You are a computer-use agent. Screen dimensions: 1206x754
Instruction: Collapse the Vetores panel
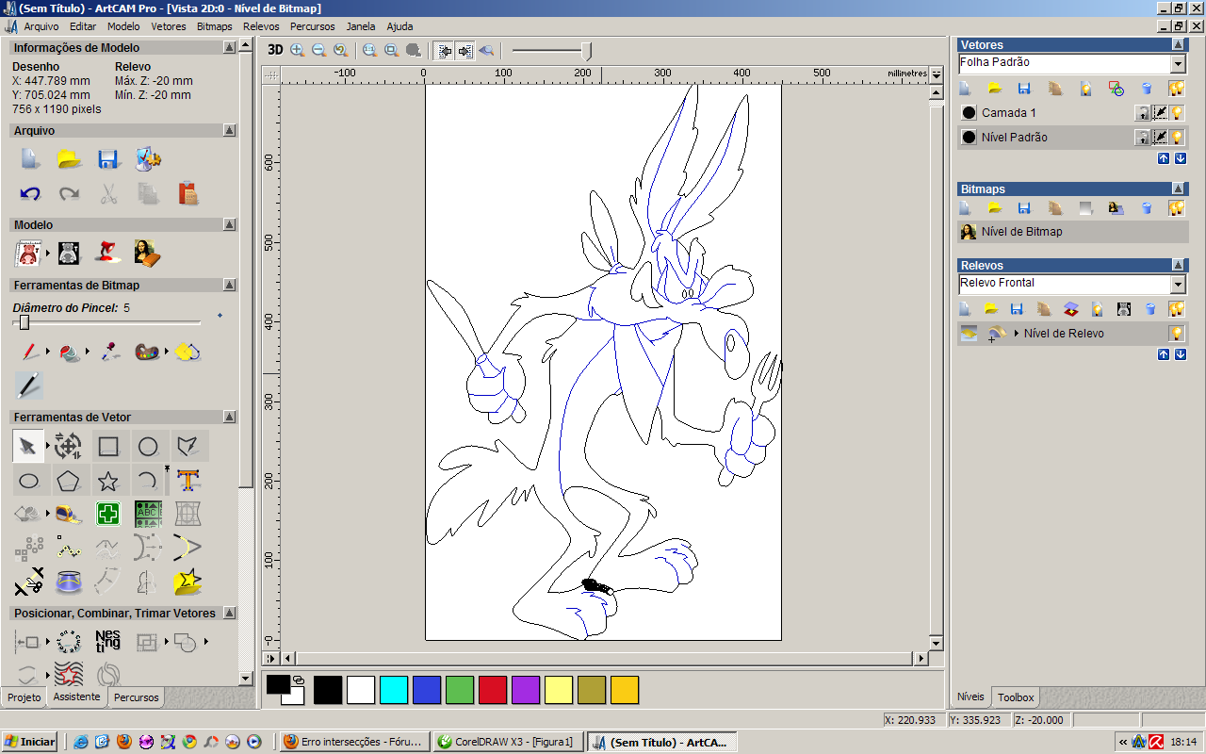click(x=1178, y=44)
